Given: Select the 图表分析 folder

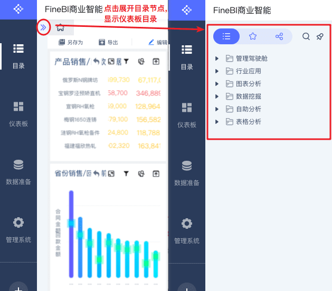Looking at the screenshot, I should (x=243, y=84).
